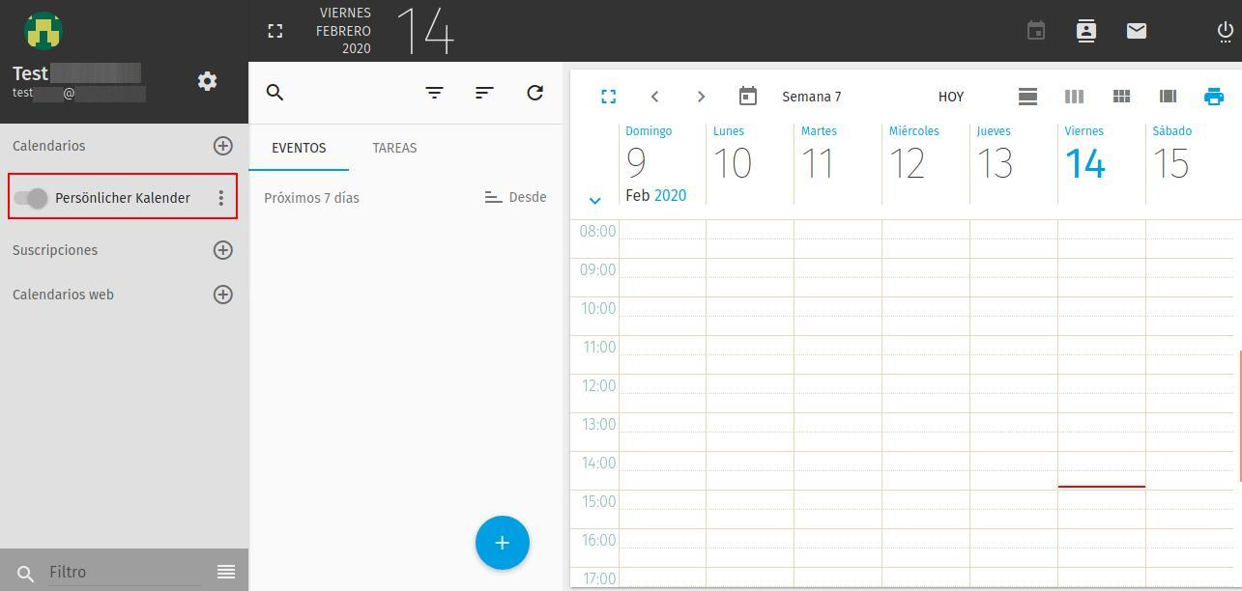Expand the all-day events chevron
The width and height of the screenshot is (1242, 591).
pos(594,201)
